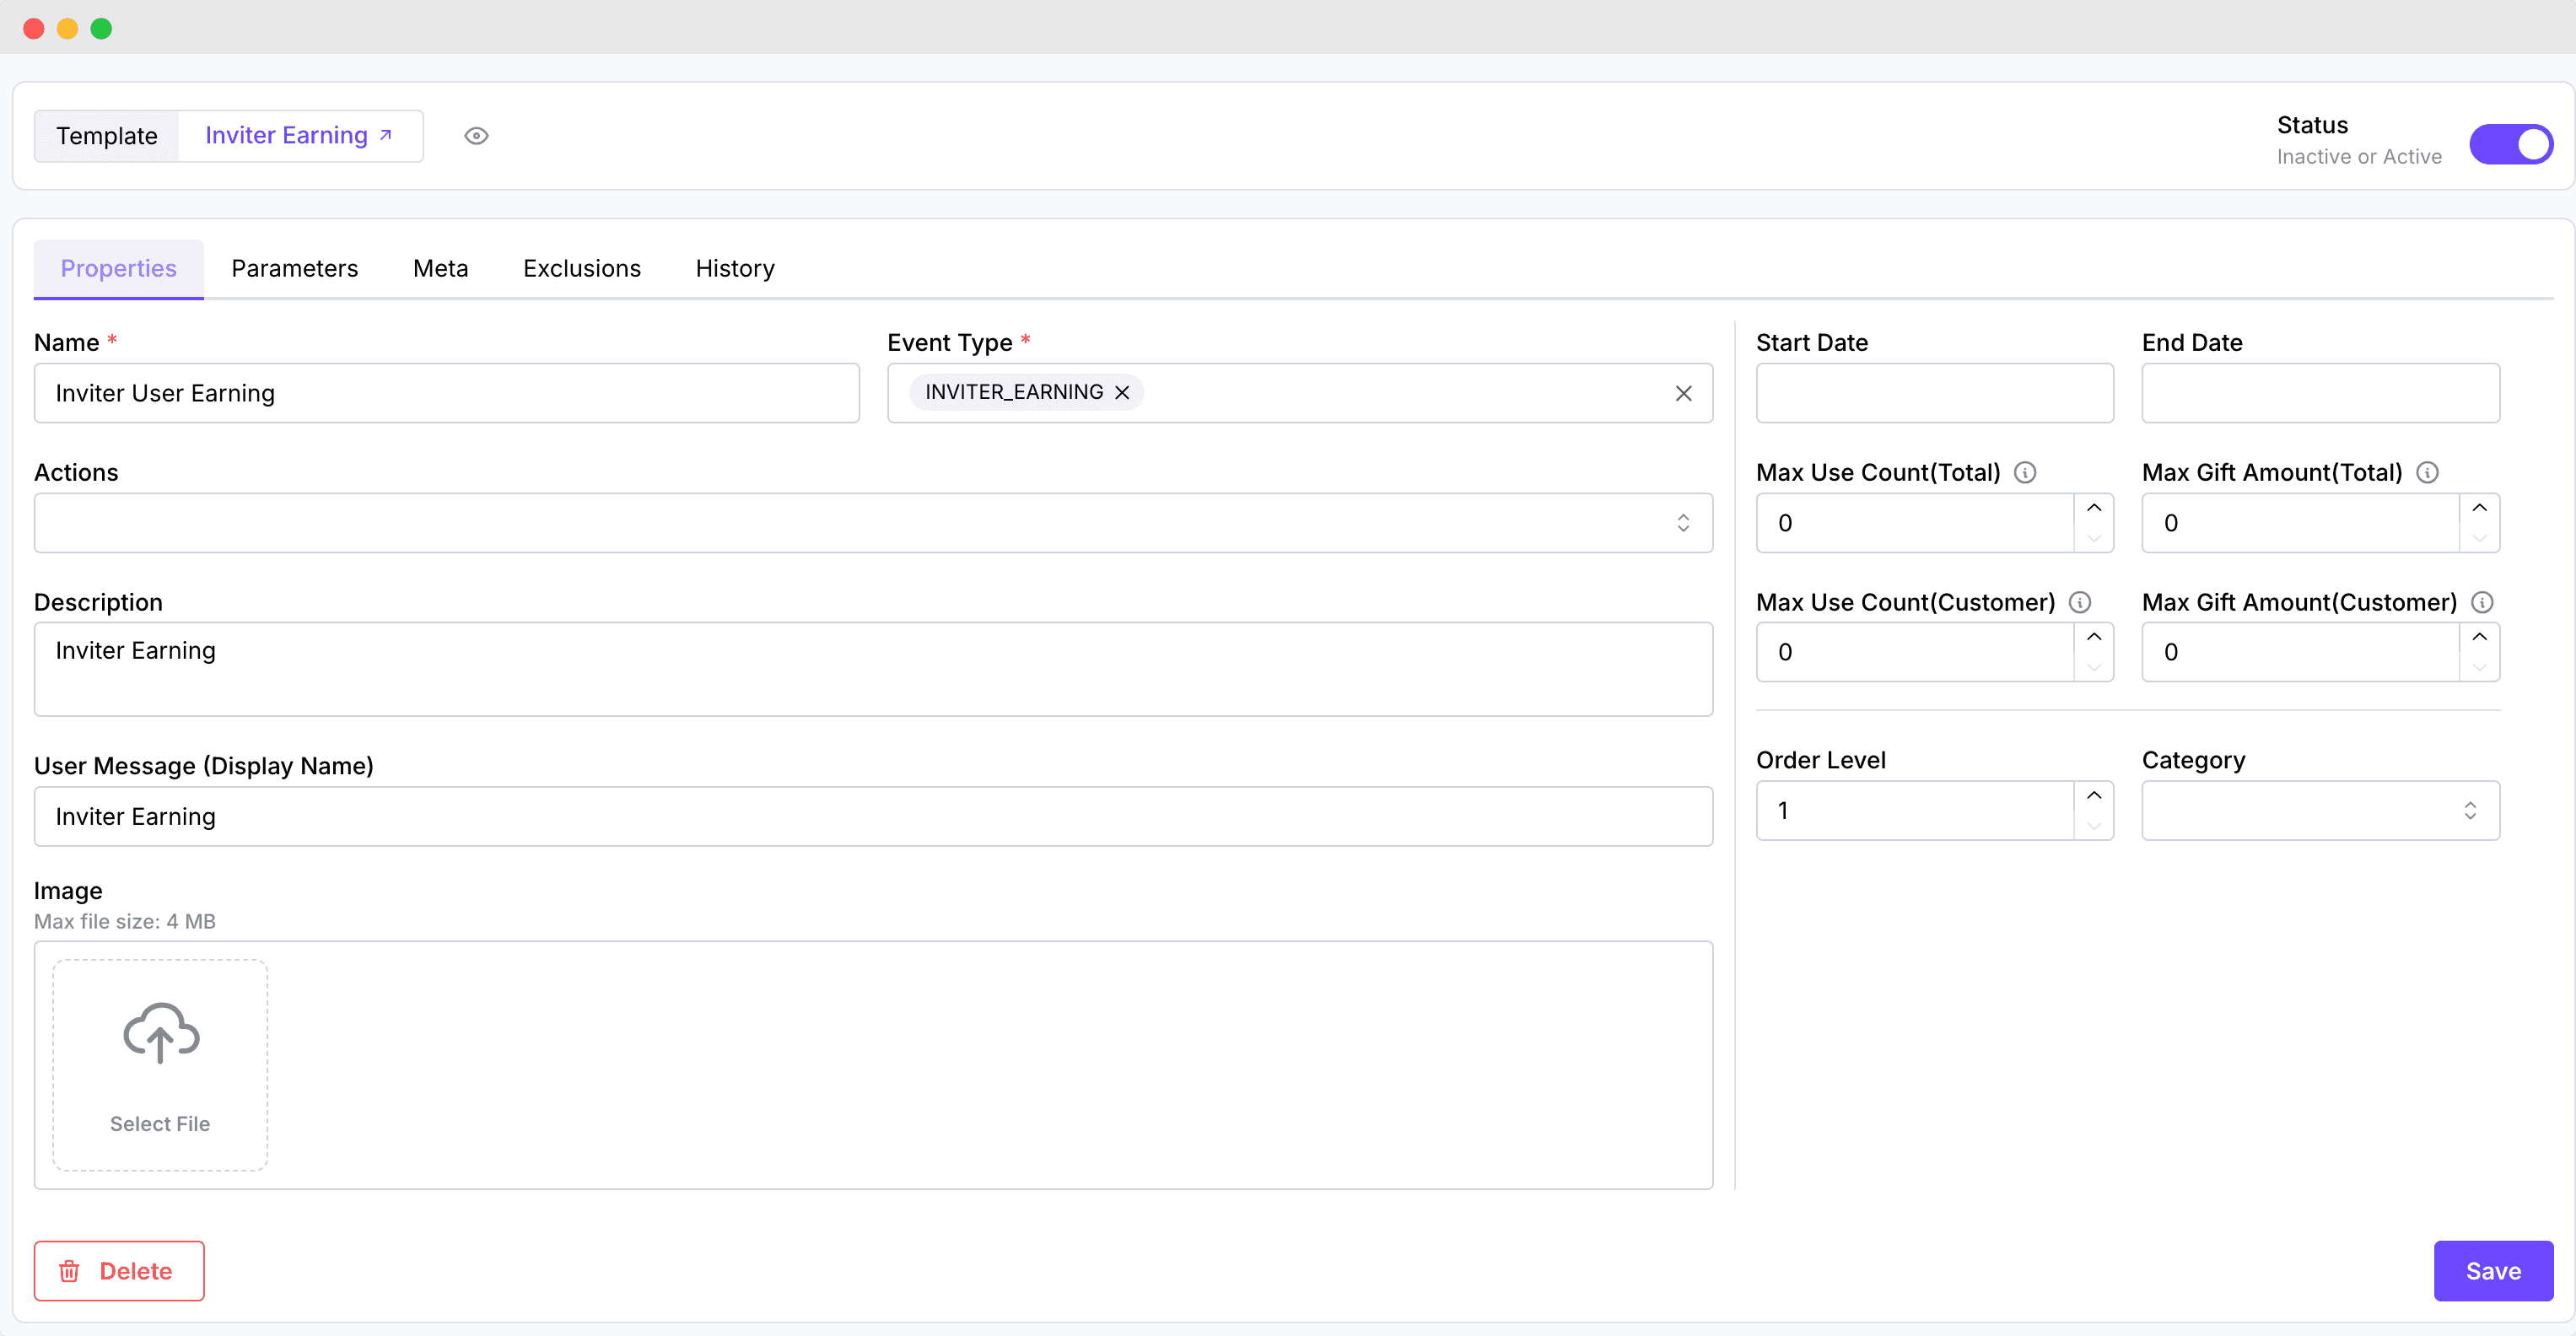
Task: Open the Exclusions tab
Action: (x=581, y=269)
